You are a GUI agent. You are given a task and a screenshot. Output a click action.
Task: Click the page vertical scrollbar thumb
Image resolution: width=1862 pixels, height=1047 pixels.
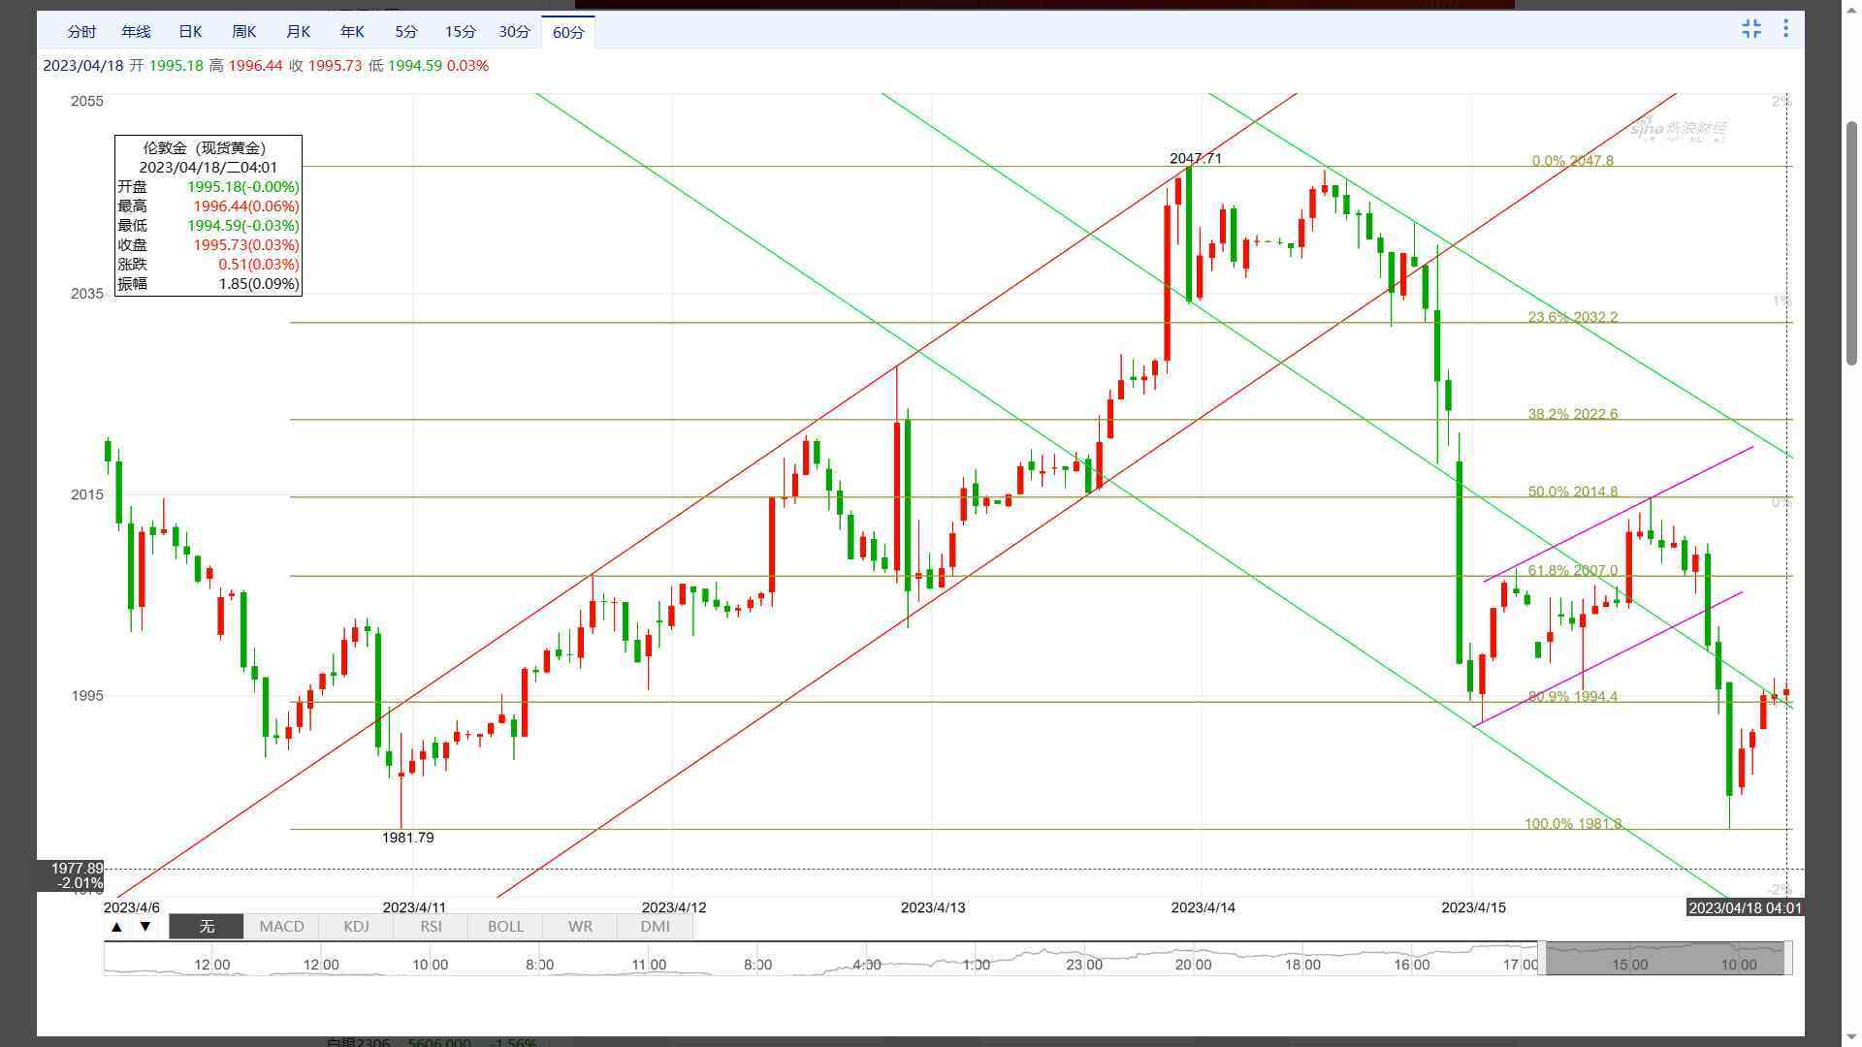pos(1851,242)
